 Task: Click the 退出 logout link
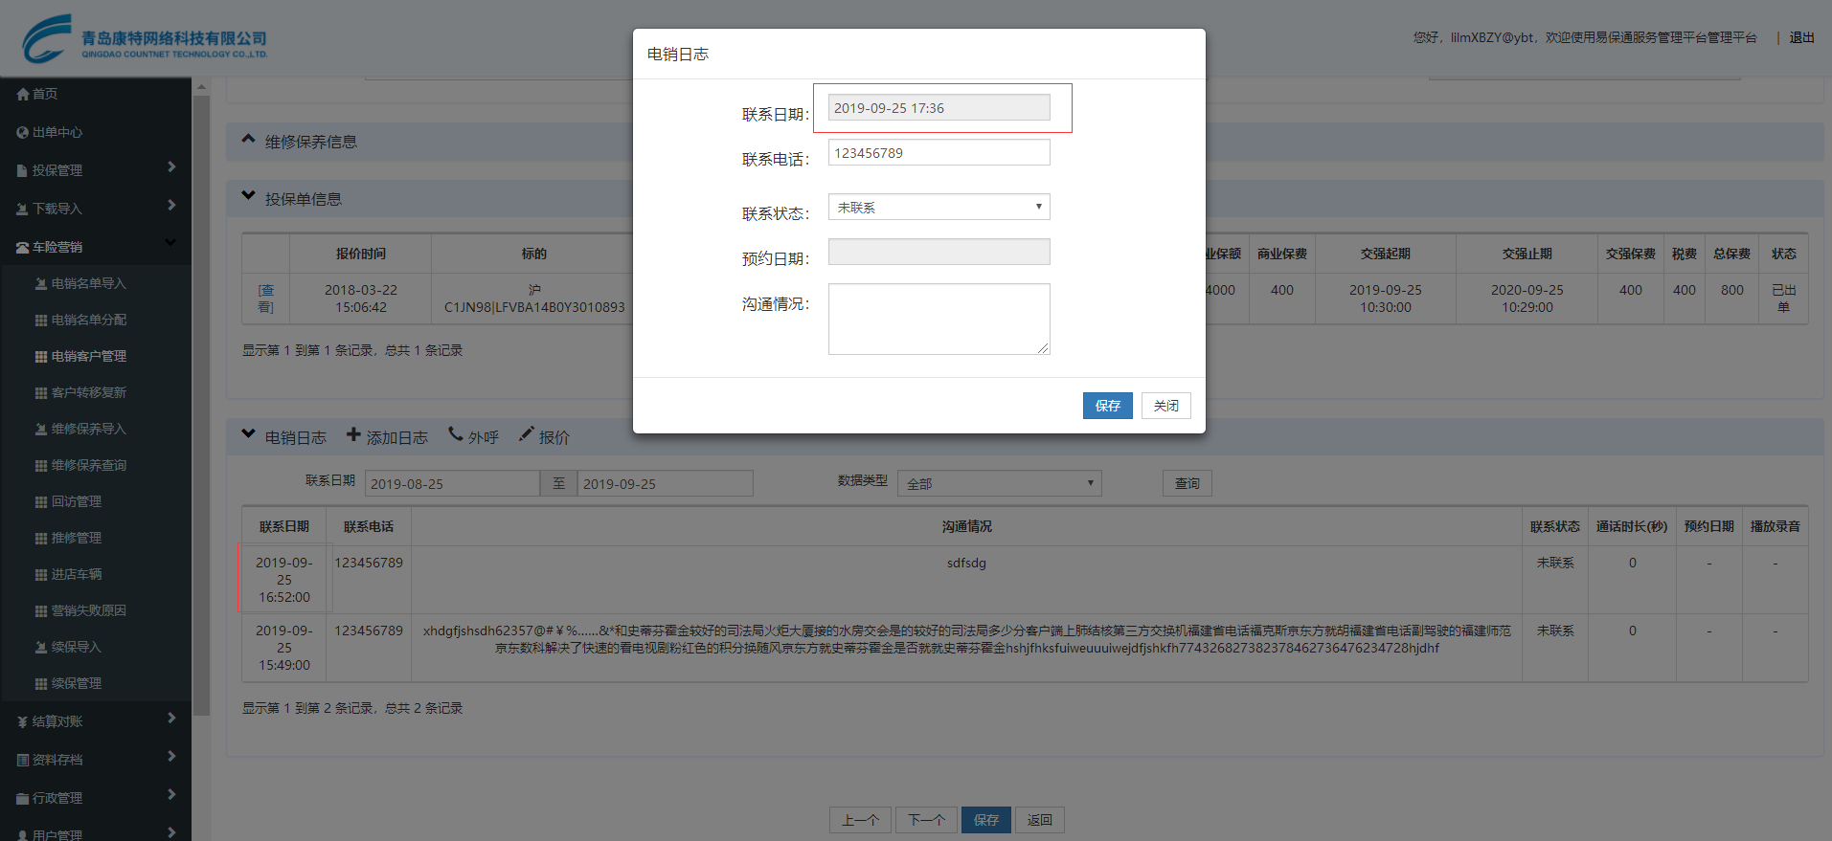(x=1802, y=37)
